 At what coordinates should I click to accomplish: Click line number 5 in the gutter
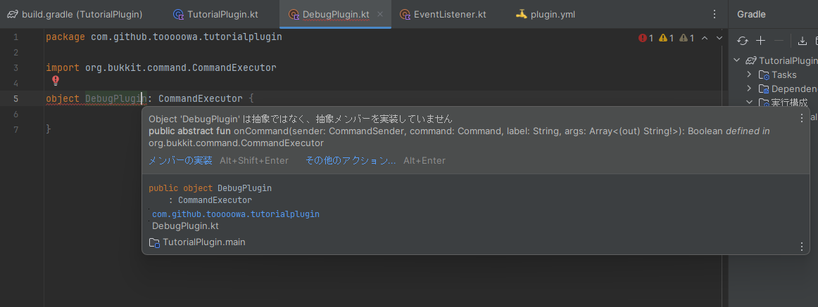15,98
